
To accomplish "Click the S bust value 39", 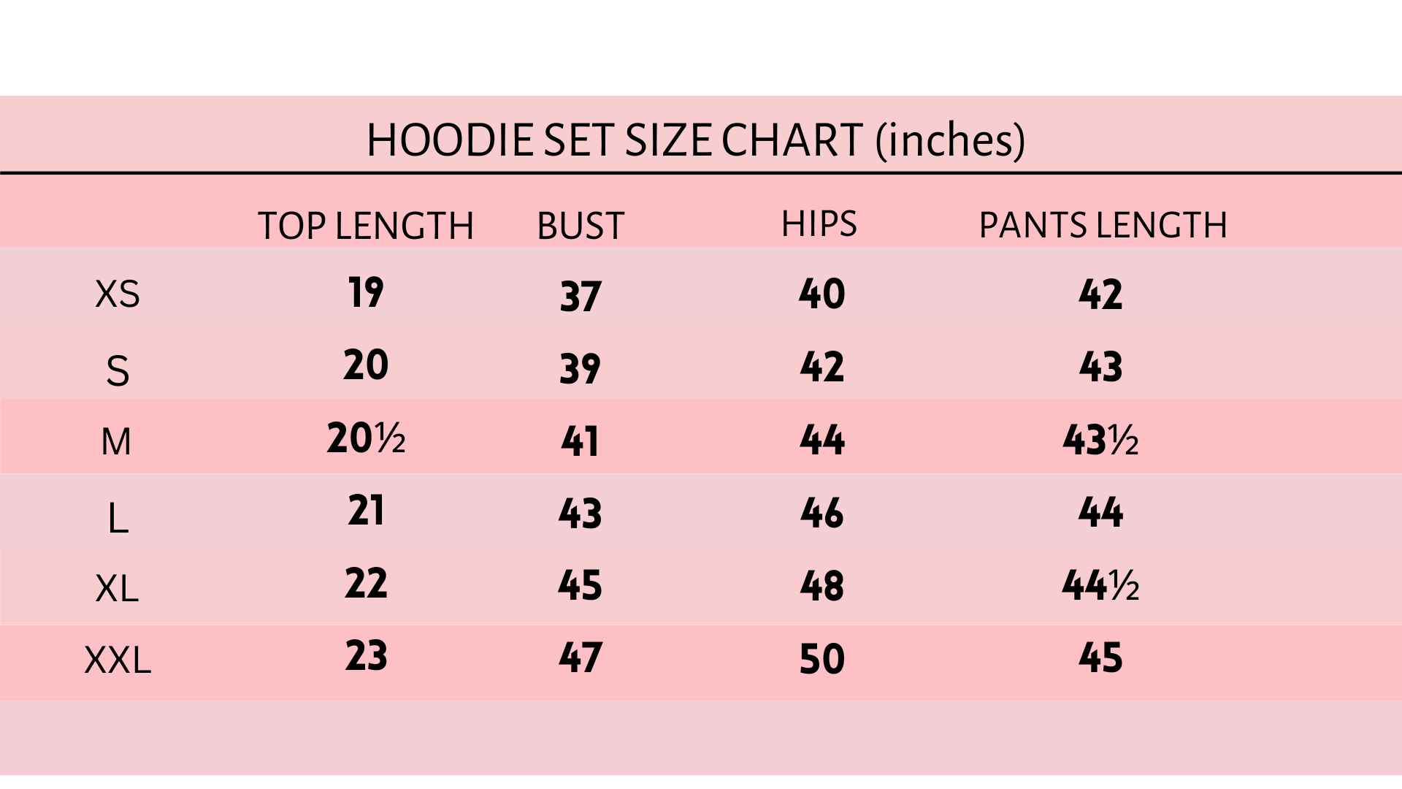I will [581, 368].
